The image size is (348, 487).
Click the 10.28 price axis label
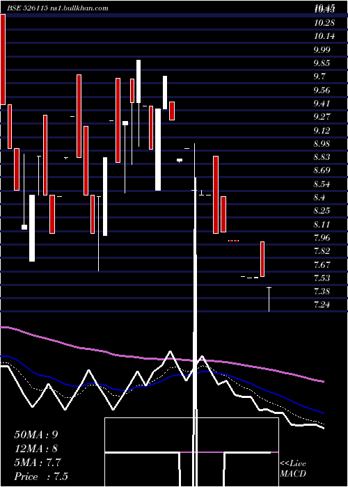(x=324, y=23)
